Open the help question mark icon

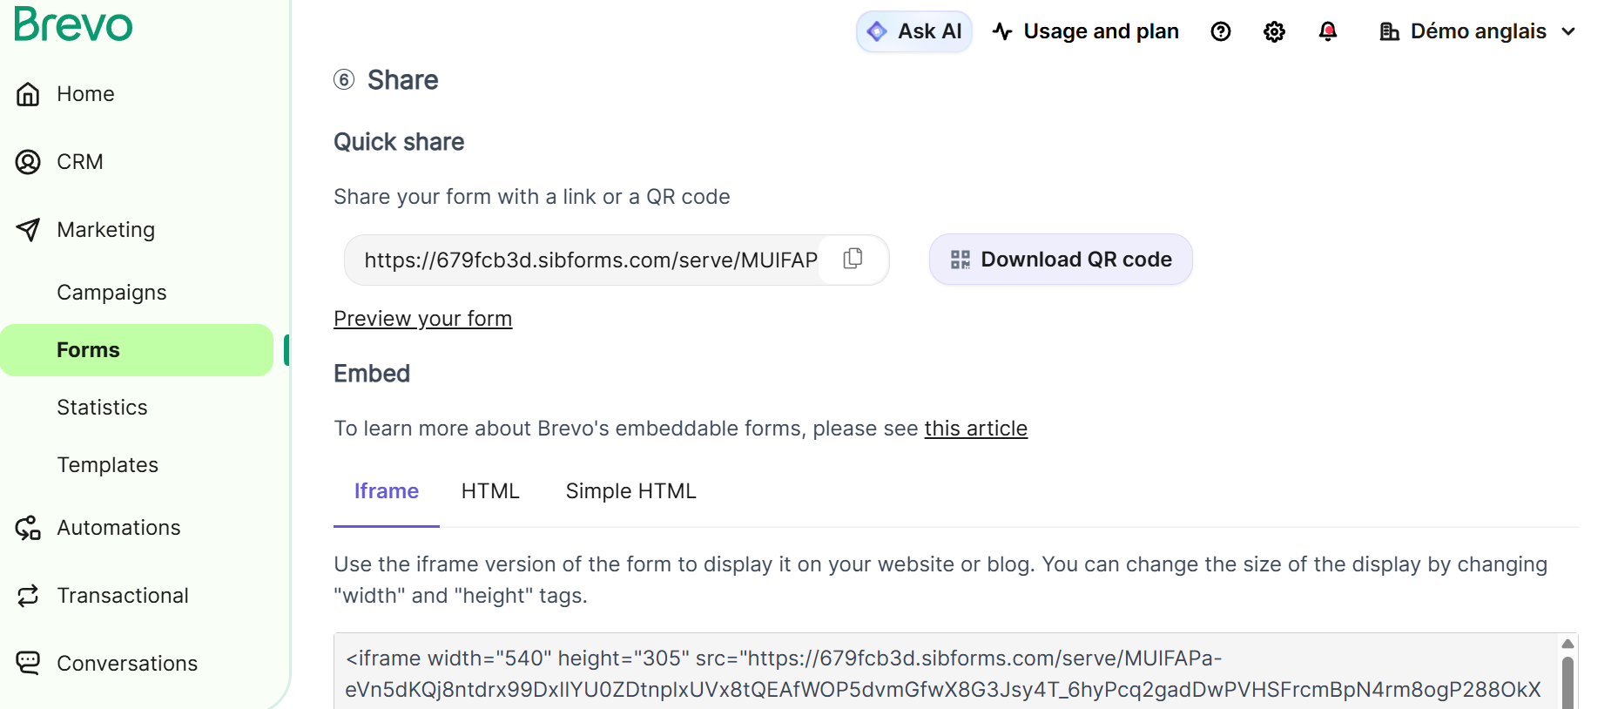pyautogui.click(x=1221, y=32)
